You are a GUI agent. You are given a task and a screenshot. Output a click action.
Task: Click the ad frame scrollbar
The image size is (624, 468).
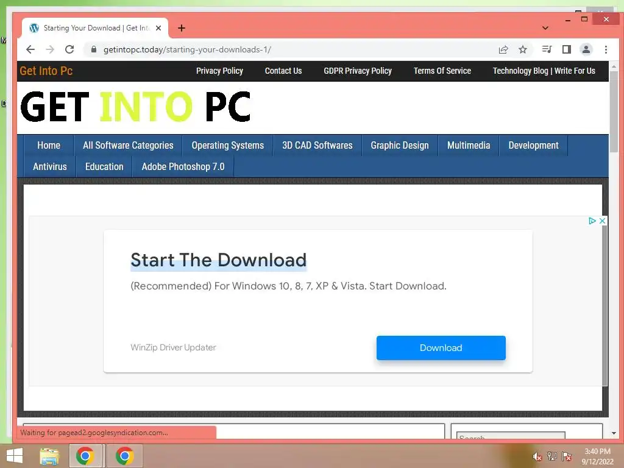click(604, 305)
